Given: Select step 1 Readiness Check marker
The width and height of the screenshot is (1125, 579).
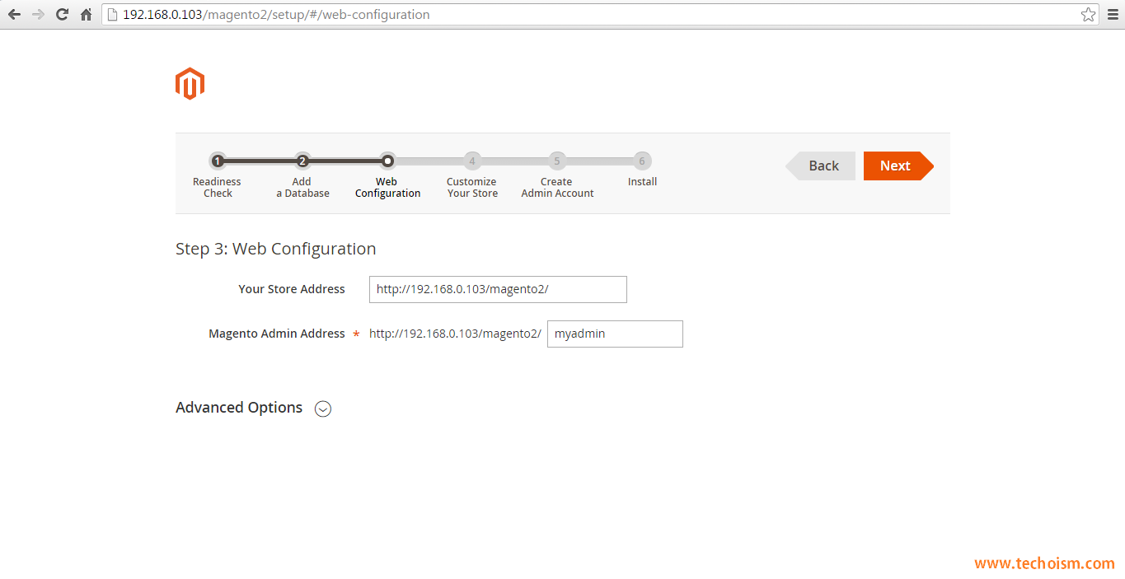Looking at the screenshot, I should 218,161.
